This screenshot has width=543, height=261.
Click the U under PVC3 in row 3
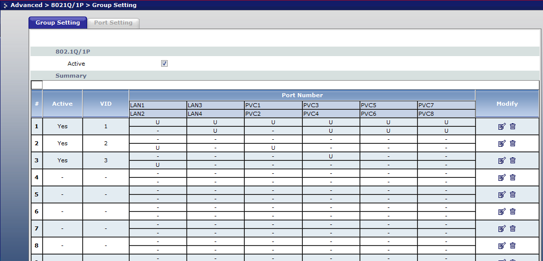pos(331,156)
